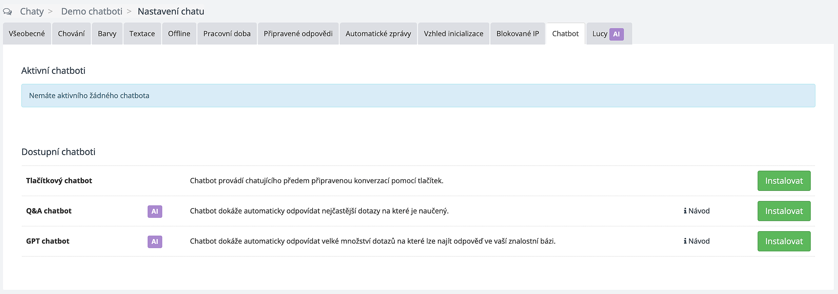This screenshot has width=838, height=294.
Task: Open the Pracovní doba tab
Action: tap(227, 34)
